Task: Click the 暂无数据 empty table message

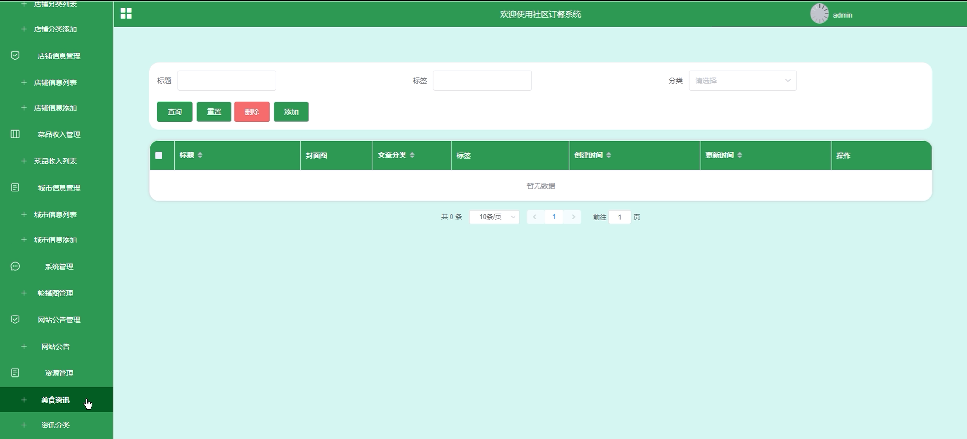Action: [x=541, y=186]
